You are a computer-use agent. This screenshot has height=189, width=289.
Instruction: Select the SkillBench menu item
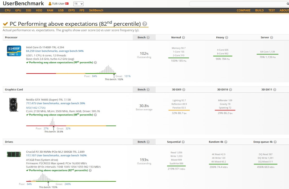[x=96, y=10]
